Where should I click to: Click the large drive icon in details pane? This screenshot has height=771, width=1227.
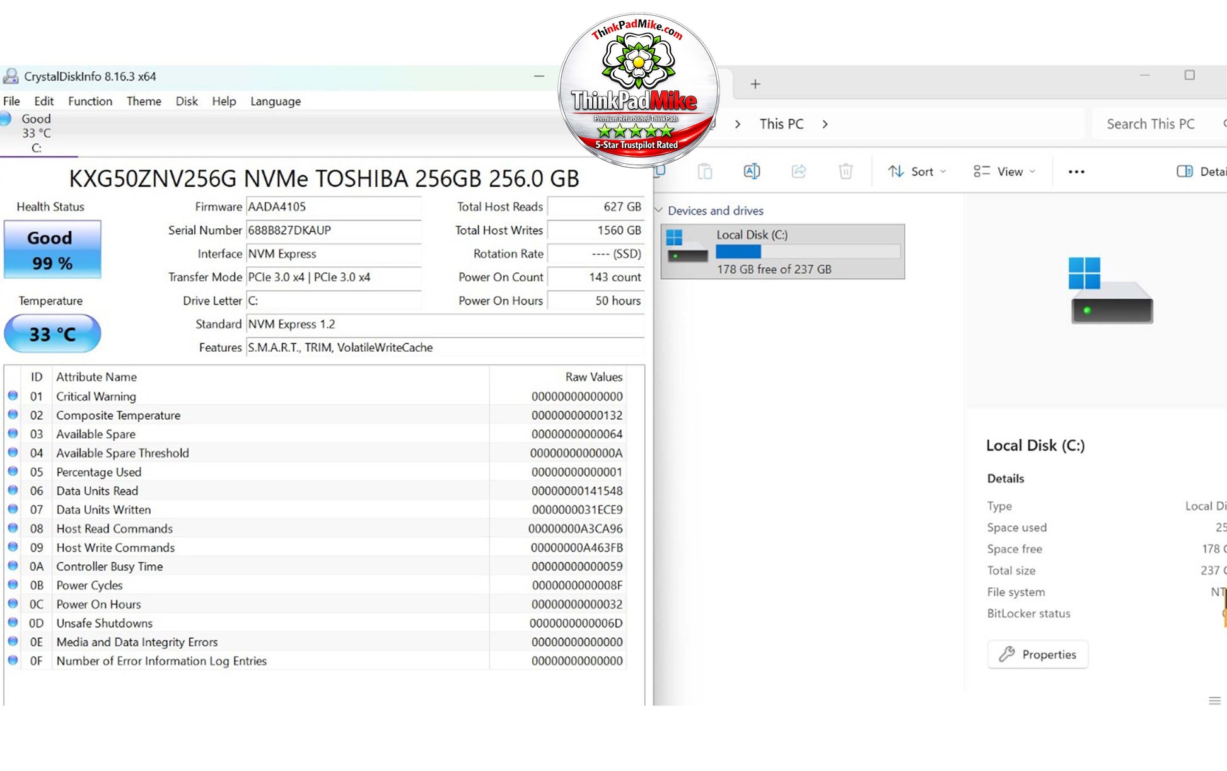[x=1112, y=291]
